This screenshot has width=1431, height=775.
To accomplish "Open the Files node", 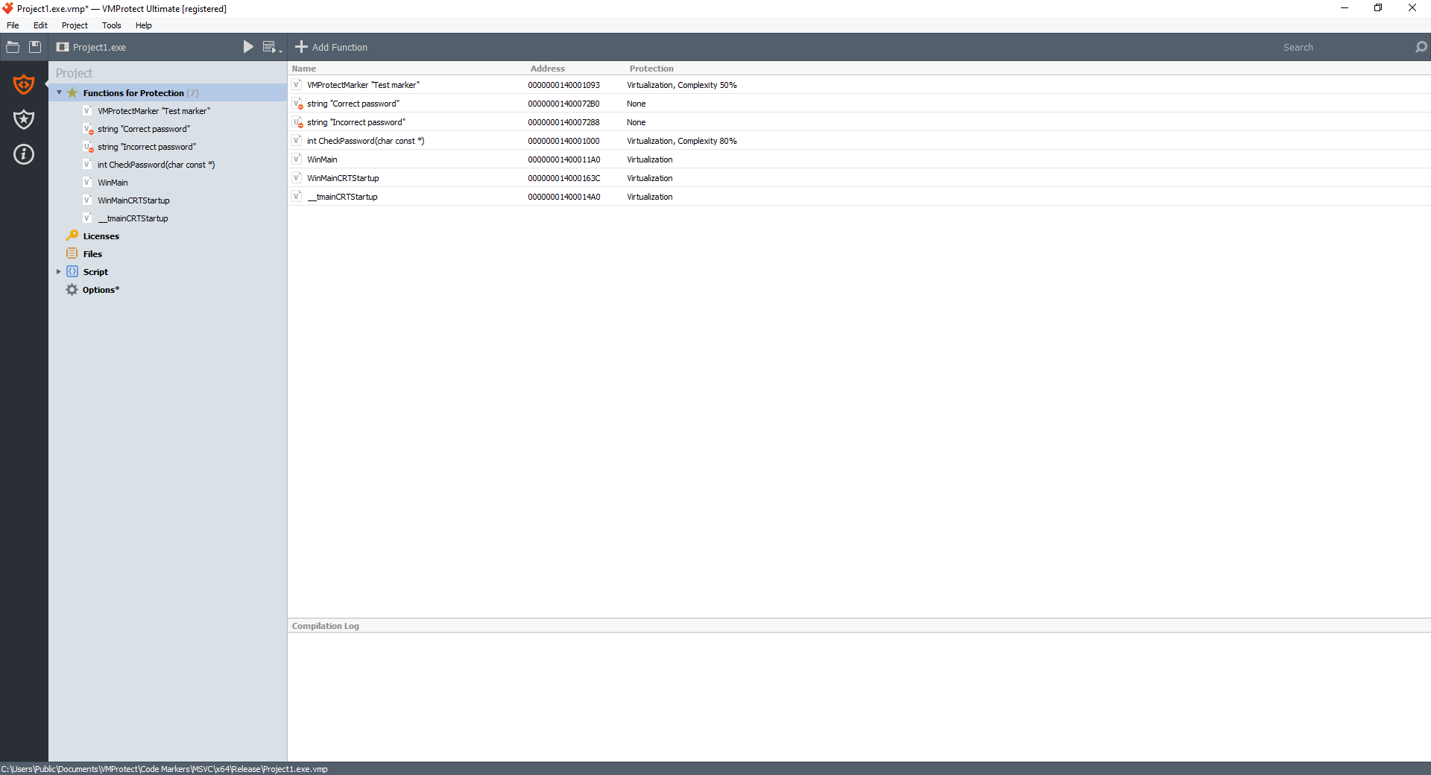I will coord(92,254).
